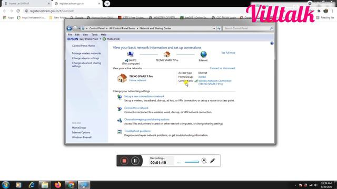Switch to the Home e-SHRAM Chrome tab
Viewport: 337px width, 189px height.
click(27, 4)
